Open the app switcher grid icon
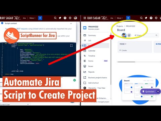161x121 pixels. [85, 18]
